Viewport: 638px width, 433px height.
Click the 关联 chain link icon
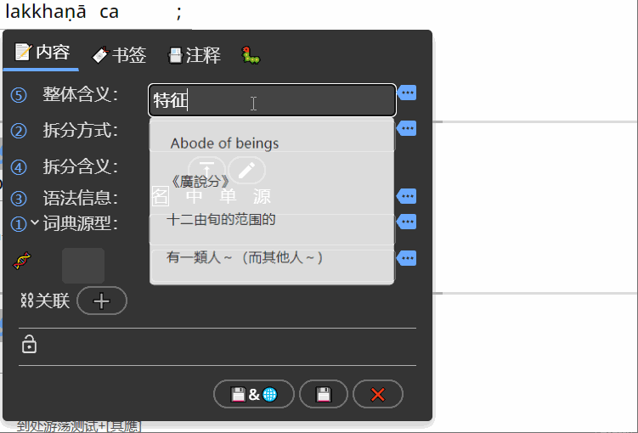click(x=27, y=301)
